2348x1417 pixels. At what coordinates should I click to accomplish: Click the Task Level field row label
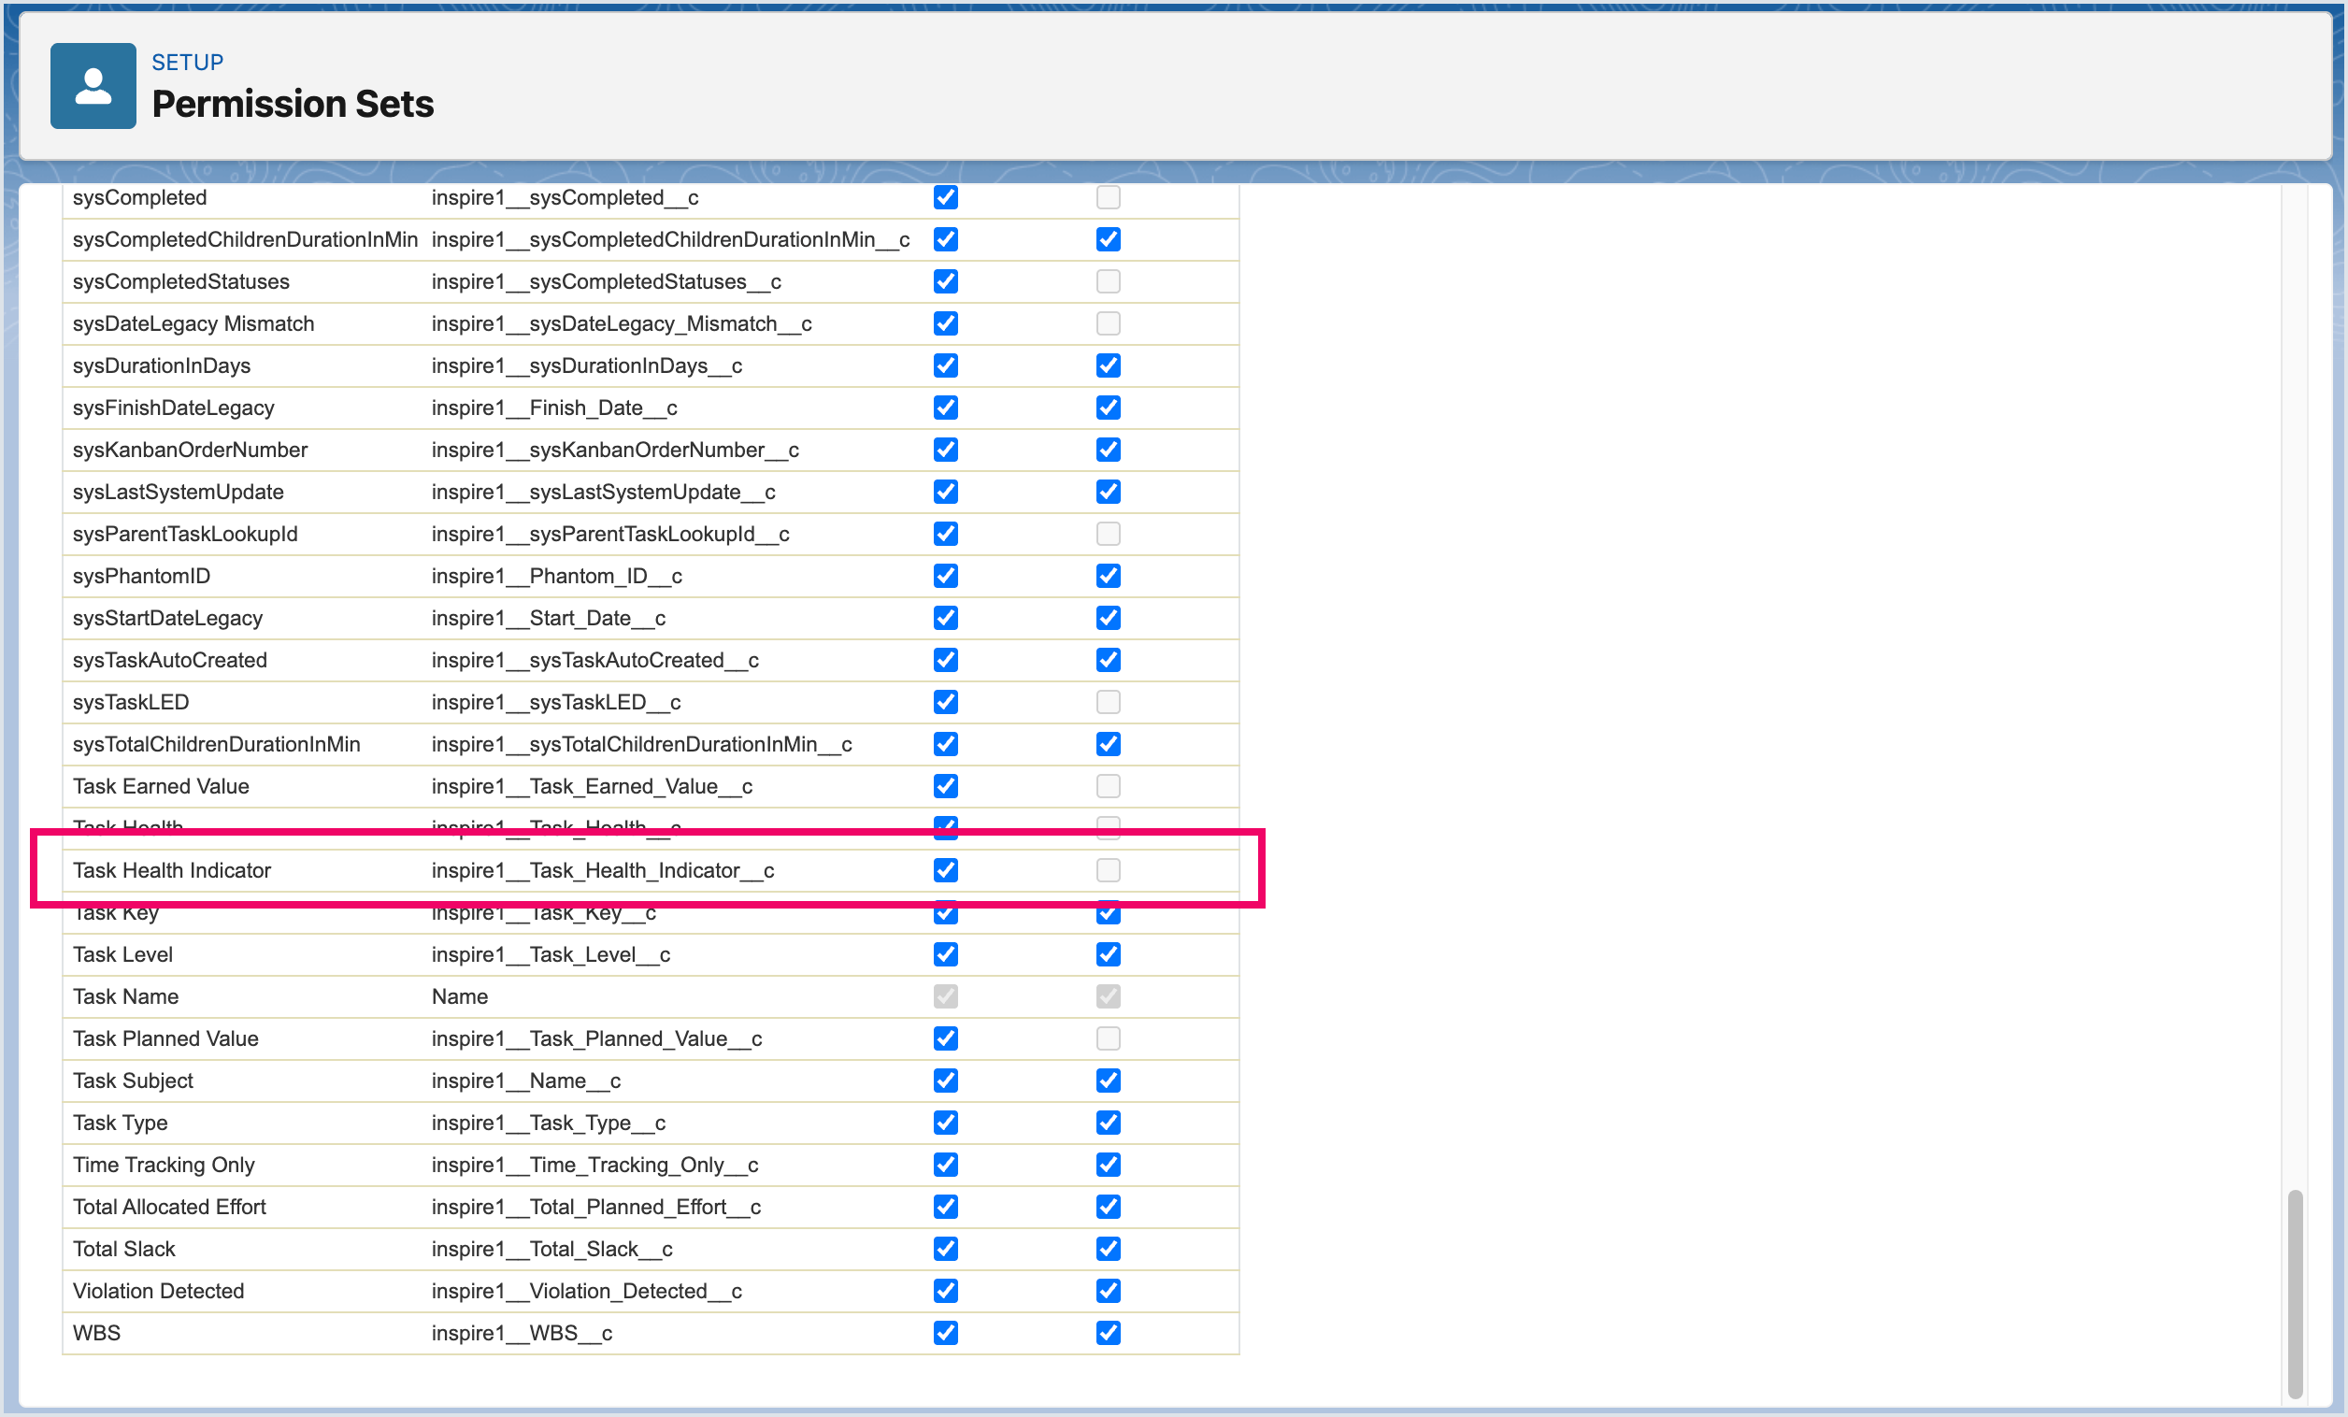point(123,954)
